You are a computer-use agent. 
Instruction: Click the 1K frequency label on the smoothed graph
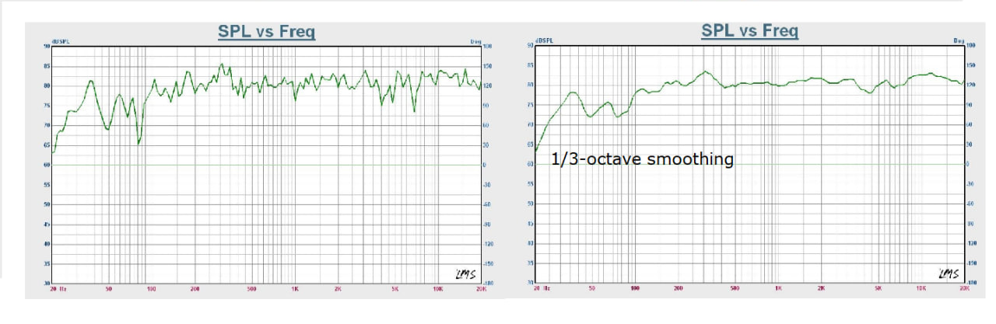point(778,287)
